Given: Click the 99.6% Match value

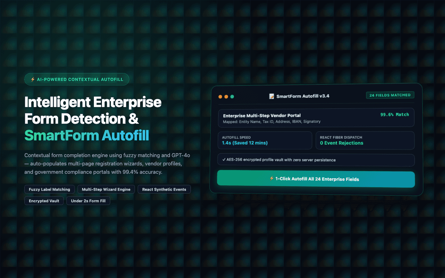Looking at the screenshot, I should 395,115.
